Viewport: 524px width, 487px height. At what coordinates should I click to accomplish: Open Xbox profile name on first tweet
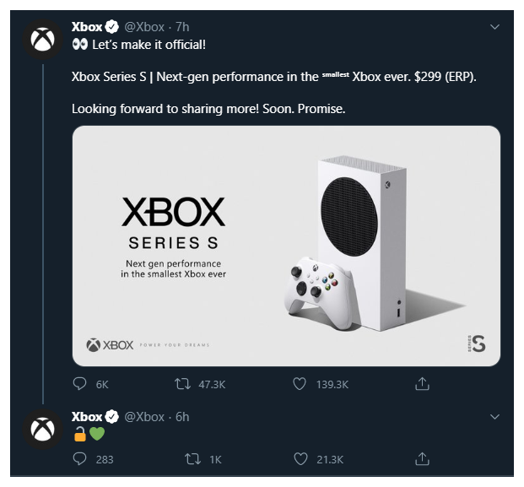(87, 27)
